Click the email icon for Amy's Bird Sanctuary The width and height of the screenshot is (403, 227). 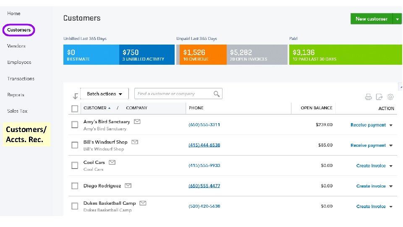pos(137,121)
